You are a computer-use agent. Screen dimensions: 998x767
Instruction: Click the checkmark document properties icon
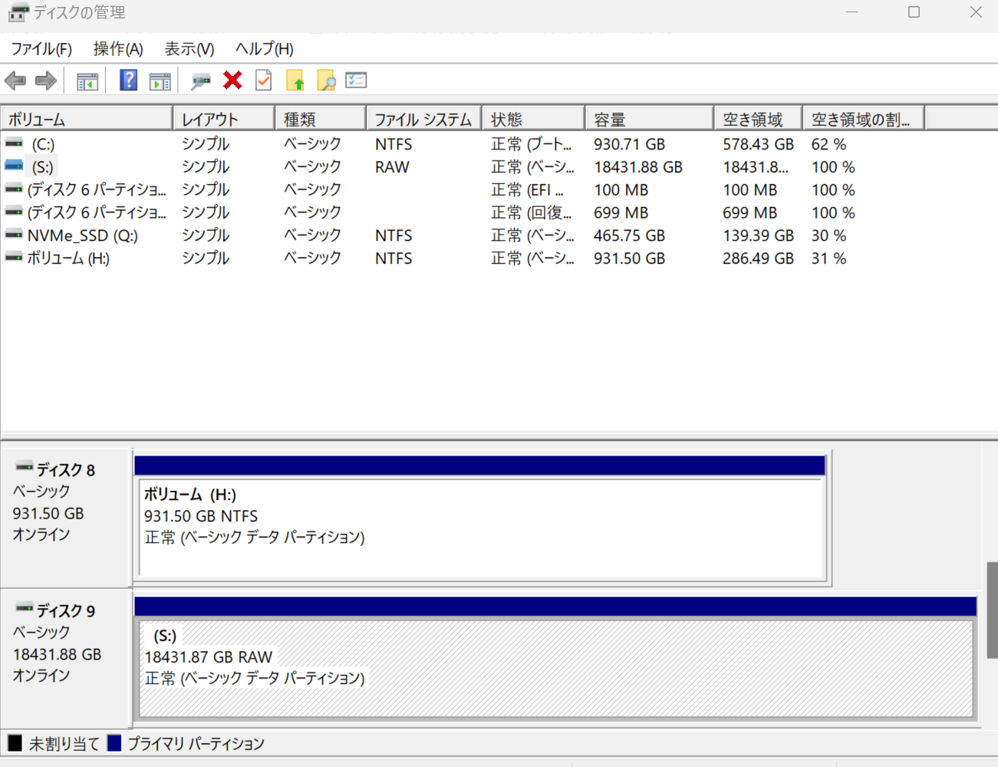(x=264, y=80)
